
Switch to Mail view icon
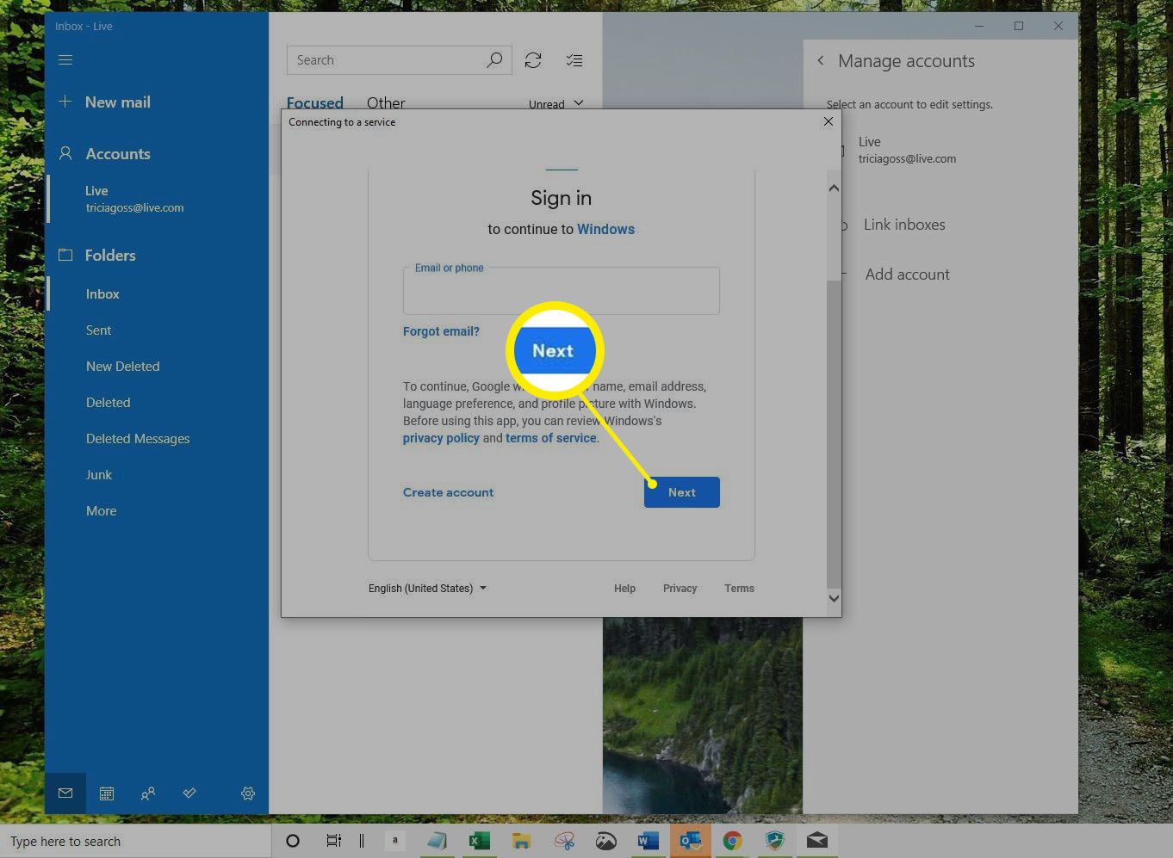coord(65,793)
